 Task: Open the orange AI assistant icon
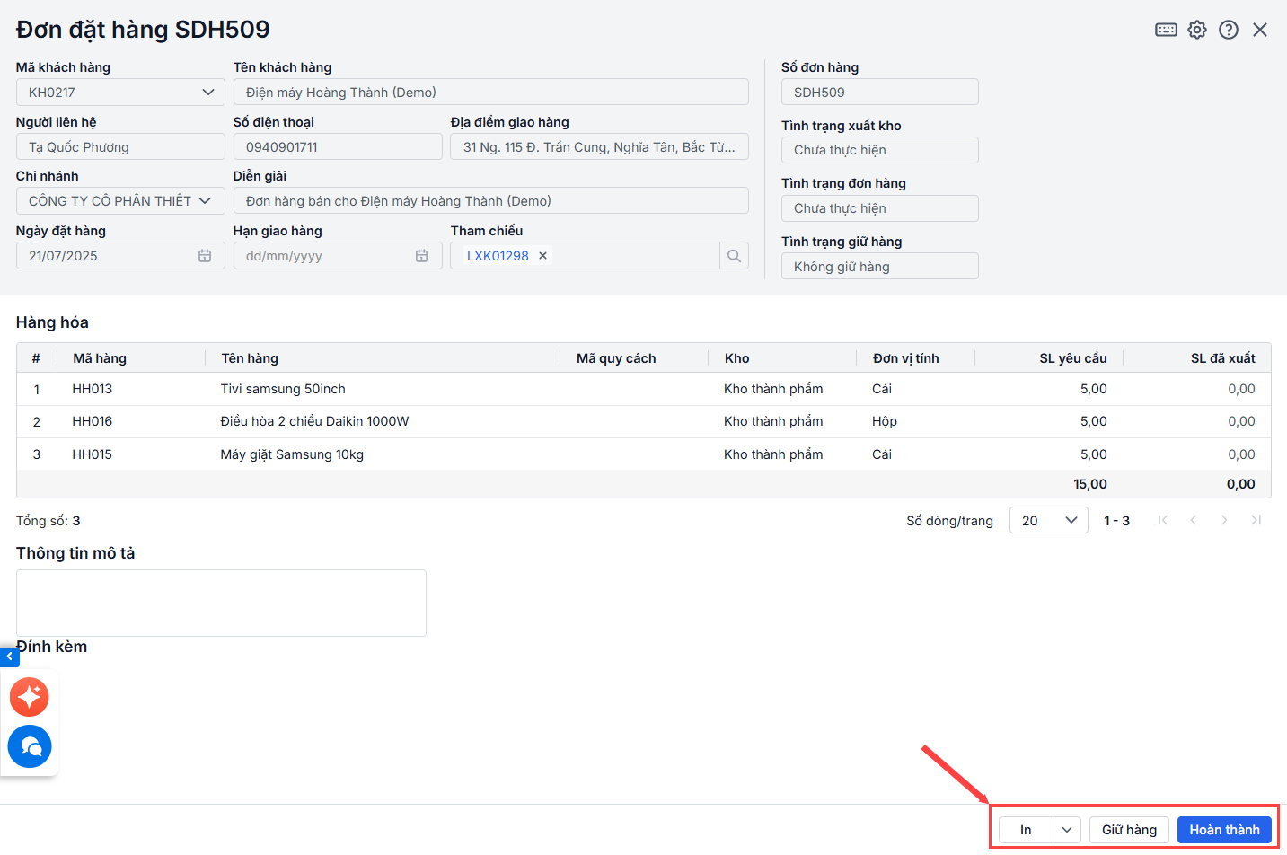(30, 697)
